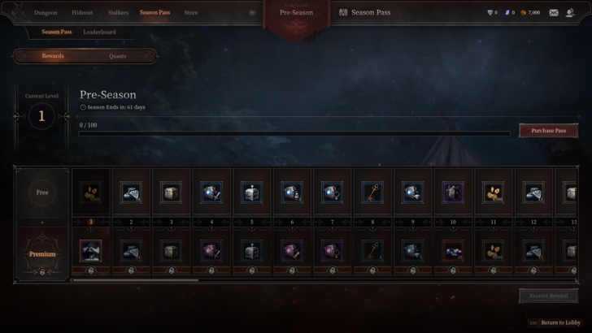Select free level 5 silver lockbox reward

tap(252, 192)
